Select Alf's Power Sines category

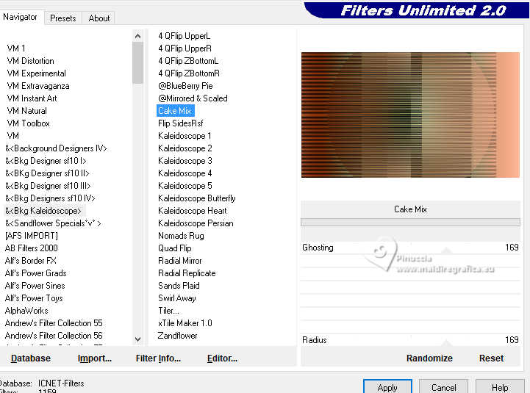pos(35,286)
